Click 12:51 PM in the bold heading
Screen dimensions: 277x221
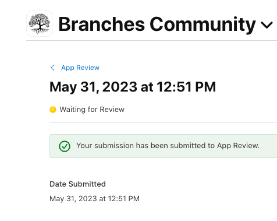pos(186,87)
